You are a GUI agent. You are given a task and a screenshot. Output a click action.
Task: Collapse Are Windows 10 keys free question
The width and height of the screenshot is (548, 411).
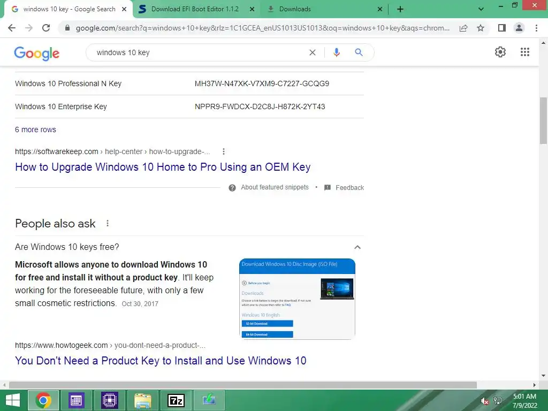click(x=357, y=247)
